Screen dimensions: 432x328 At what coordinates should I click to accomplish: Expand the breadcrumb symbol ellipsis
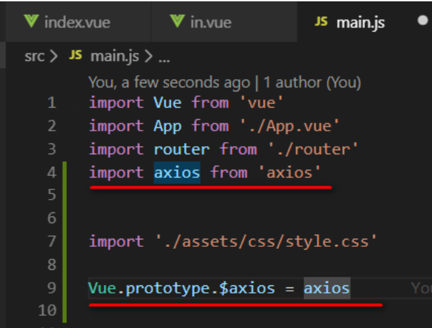pyautogui.click(x=163, y=57)
